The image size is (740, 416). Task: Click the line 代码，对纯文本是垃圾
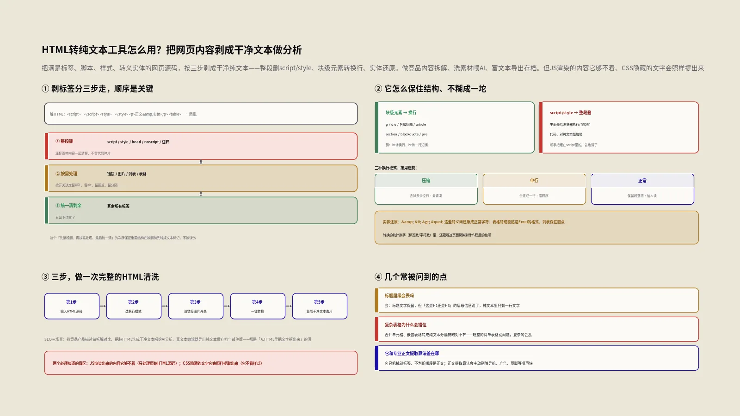566,135
